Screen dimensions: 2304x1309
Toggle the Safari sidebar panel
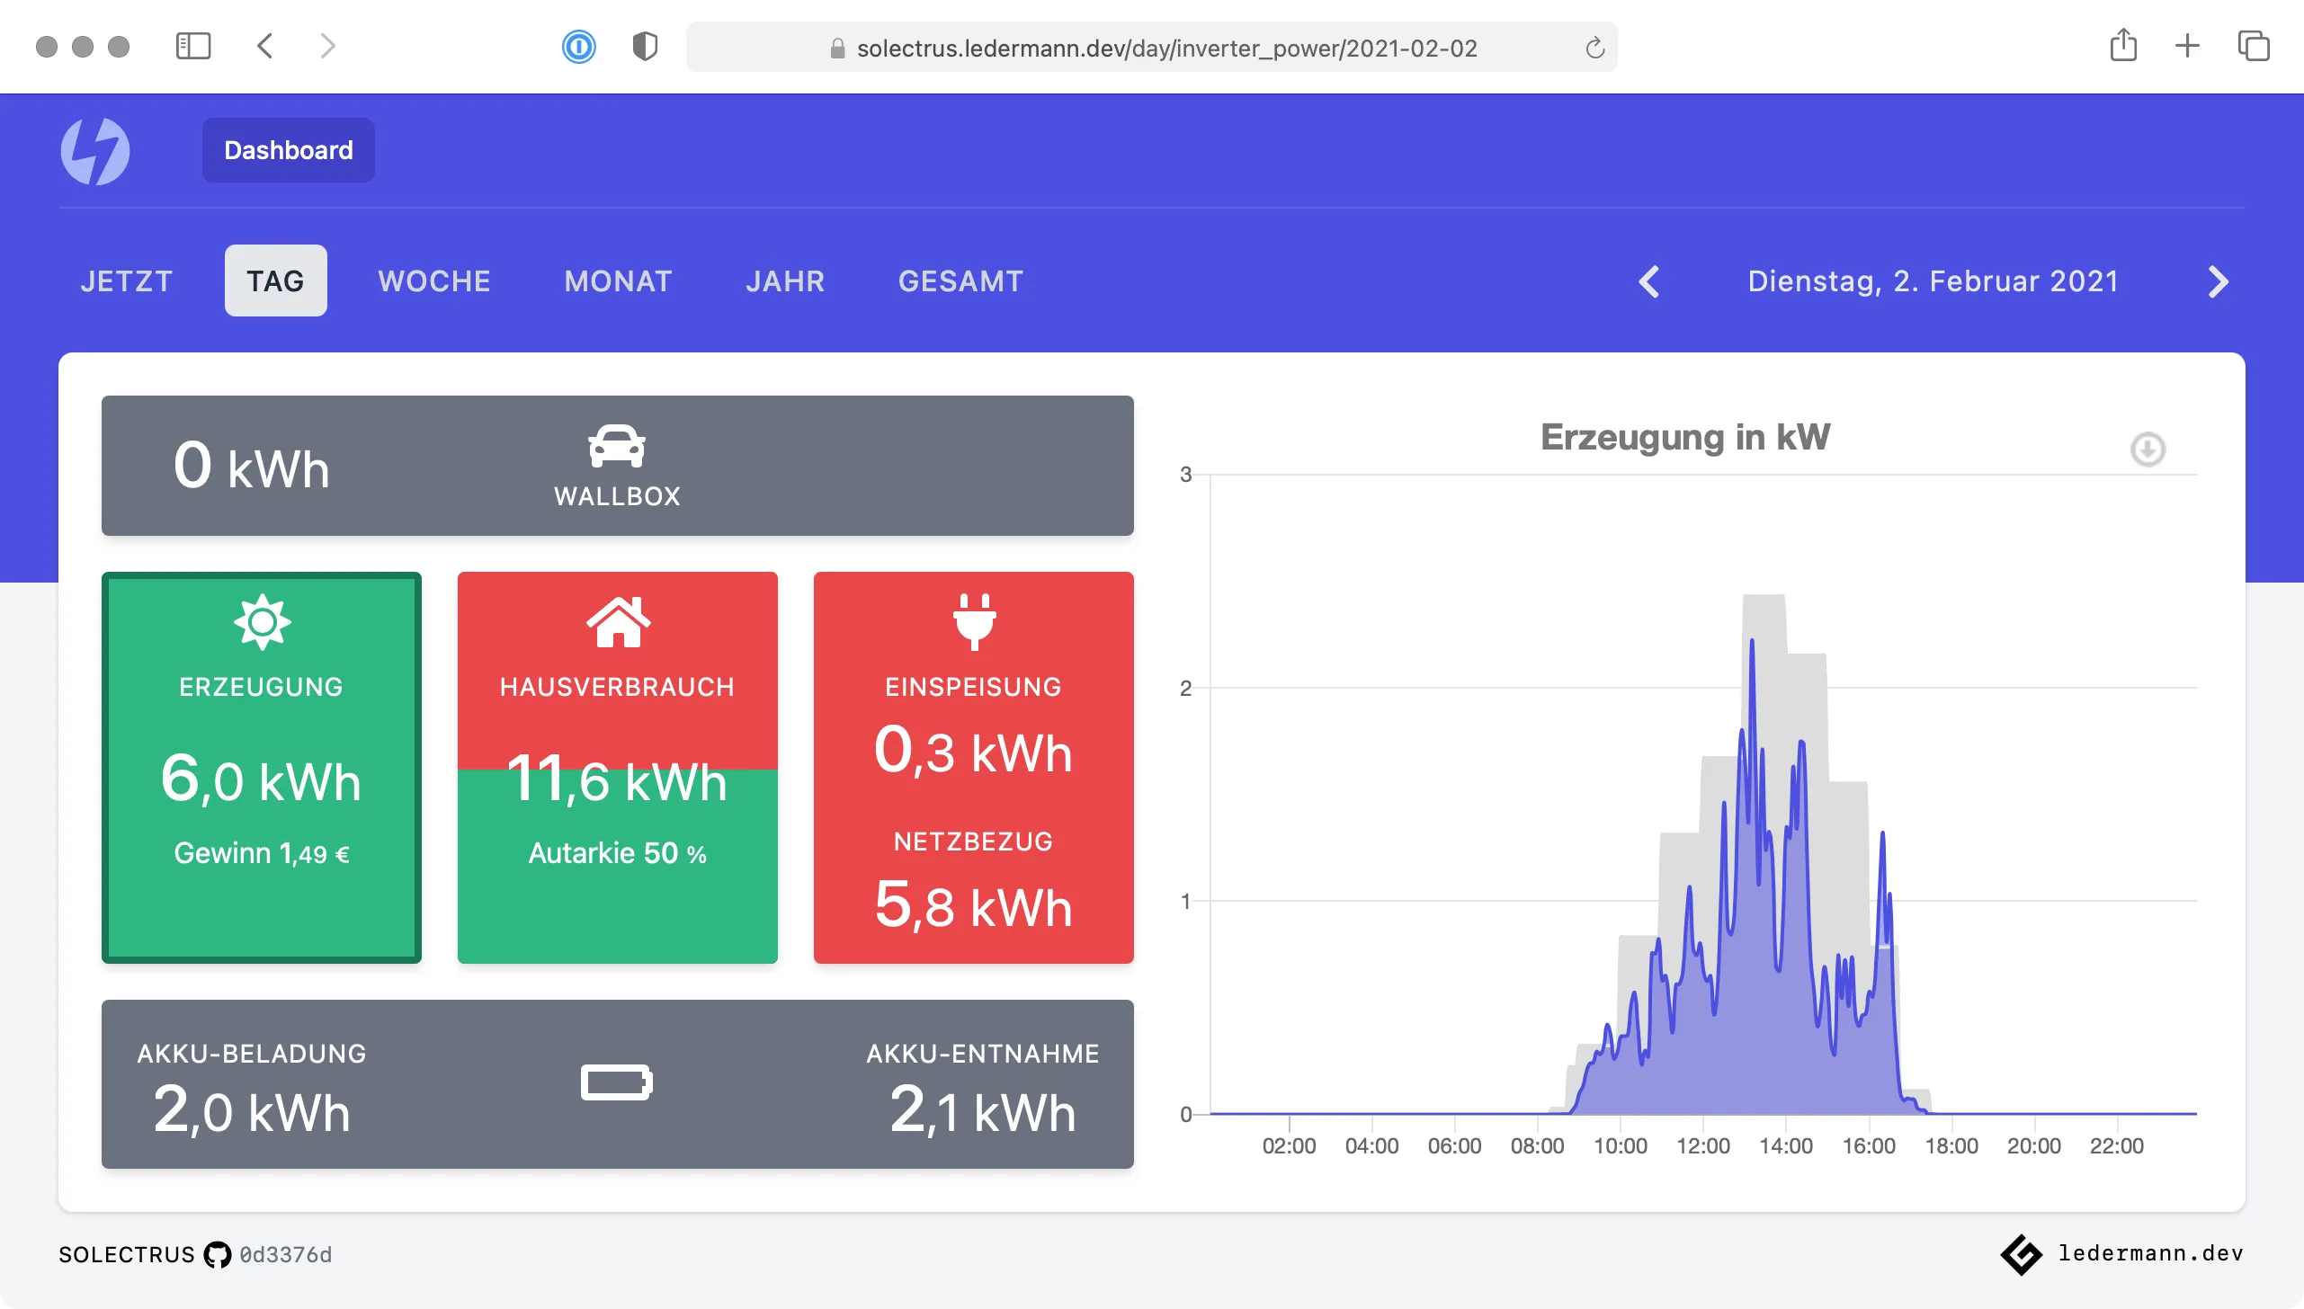[x=193, y=46]
